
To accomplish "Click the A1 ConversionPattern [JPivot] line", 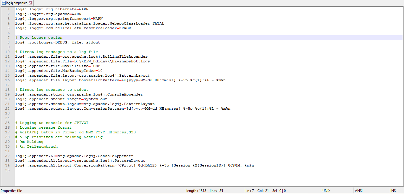I will click(135, 165).
